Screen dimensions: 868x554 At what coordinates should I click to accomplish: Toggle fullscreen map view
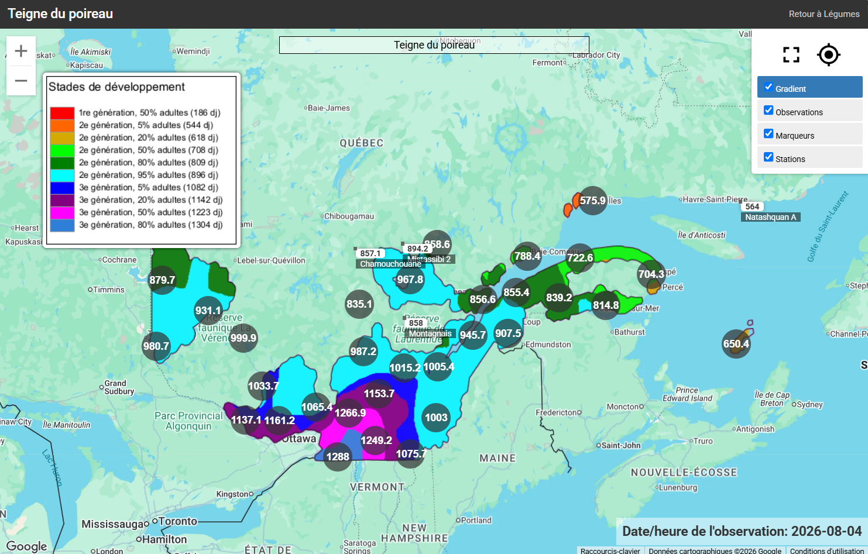coord(791,55)
